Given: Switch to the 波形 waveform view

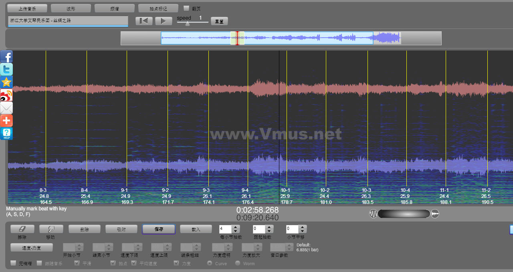Looking at the screenshot, I should (71, 8).
